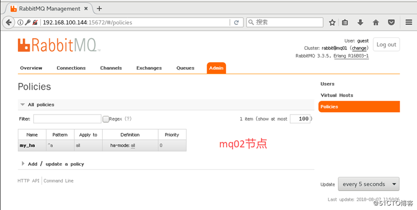This screenshot has height=210, width=417.
Task: Open the Update interval dropdown
Action: coord(368,184)
